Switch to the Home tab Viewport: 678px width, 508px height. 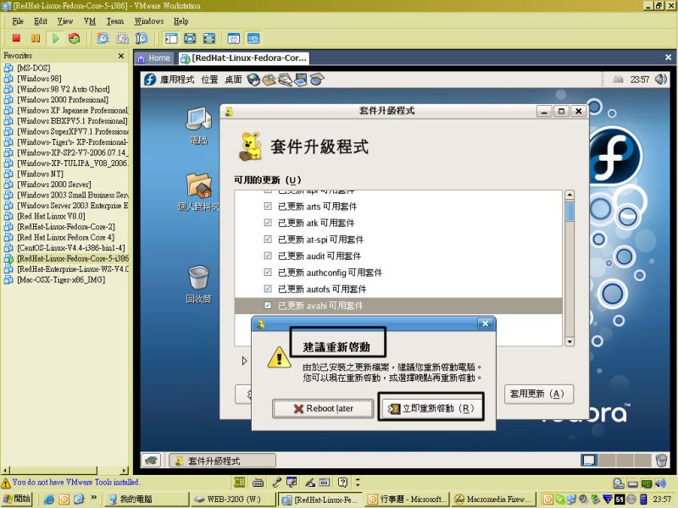(x=154, y=58)
